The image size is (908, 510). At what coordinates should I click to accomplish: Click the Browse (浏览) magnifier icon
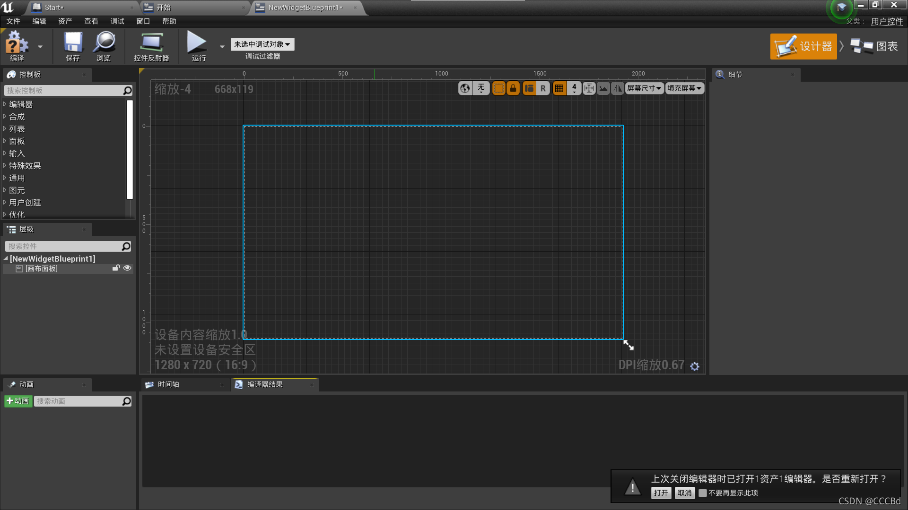pos(104,46)
